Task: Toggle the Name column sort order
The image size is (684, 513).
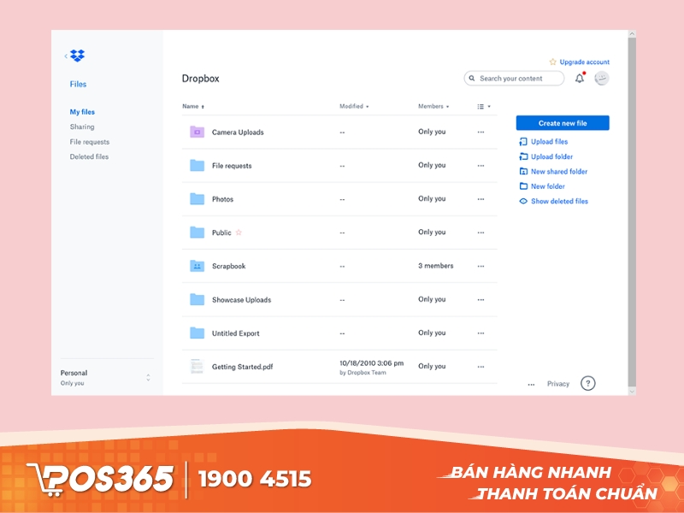Action: click(194, 106)
